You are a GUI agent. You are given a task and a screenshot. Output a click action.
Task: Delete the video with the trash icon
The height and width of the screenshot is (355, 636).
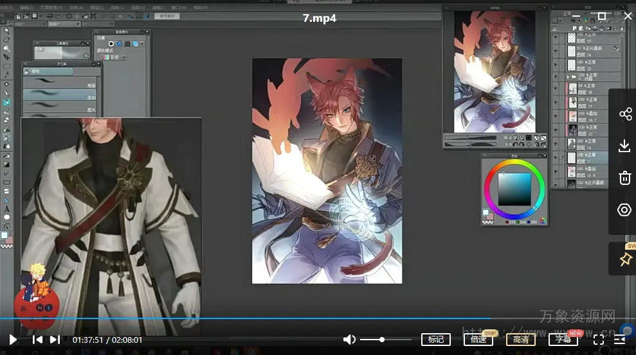pyautogui.click(x=624, y=178)
